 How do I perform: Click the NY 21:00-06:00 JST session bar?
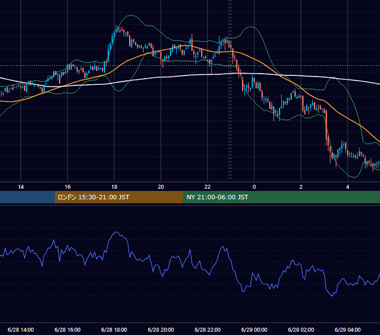point(281,197)
